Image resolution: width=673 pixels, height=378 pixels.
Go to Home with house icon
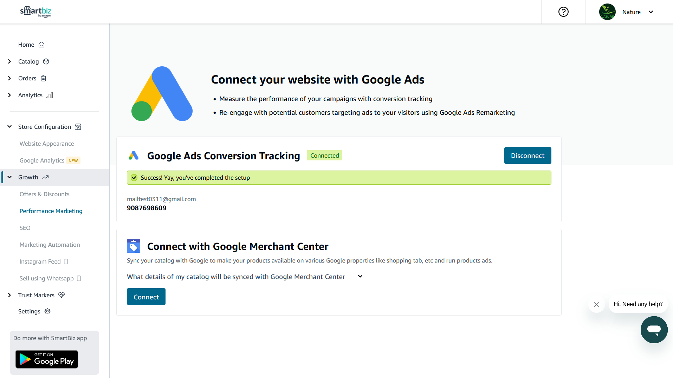(x=31, y=45)
